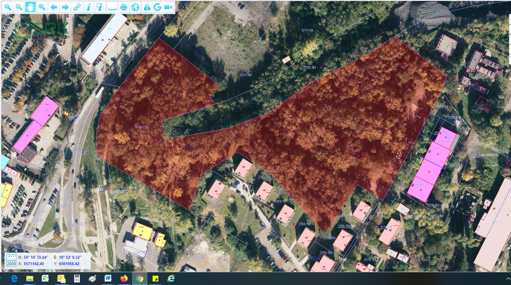
Task: Click the N latitude value 50° 16' 35.64"
Action: point(36,257)
